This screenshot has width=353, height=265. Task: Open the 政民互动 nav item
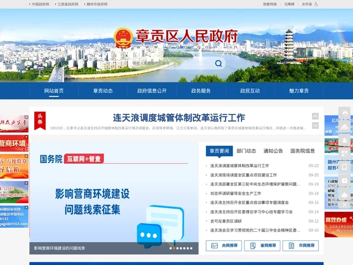250,91
